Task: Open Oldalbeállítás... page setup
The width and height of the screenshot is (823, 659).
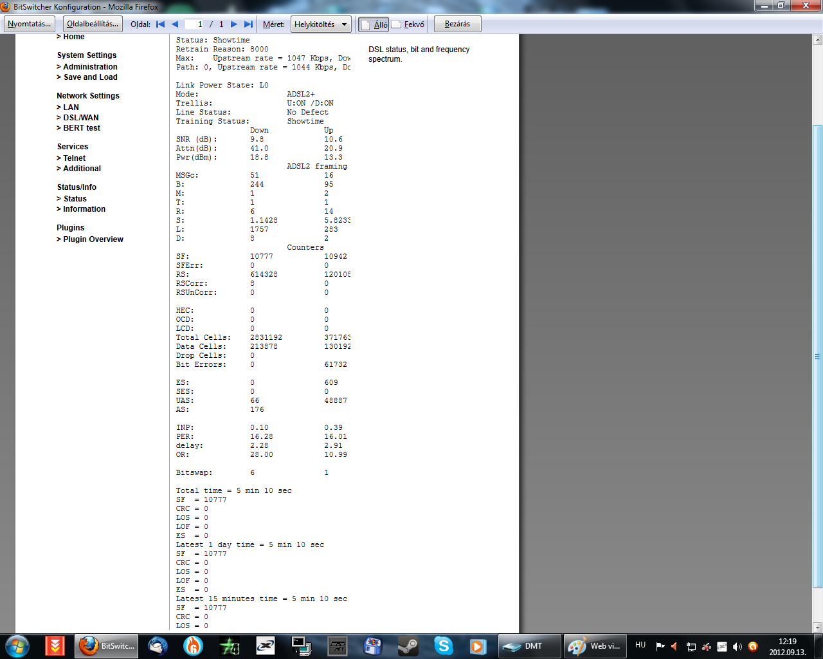Action: [93, 24]
